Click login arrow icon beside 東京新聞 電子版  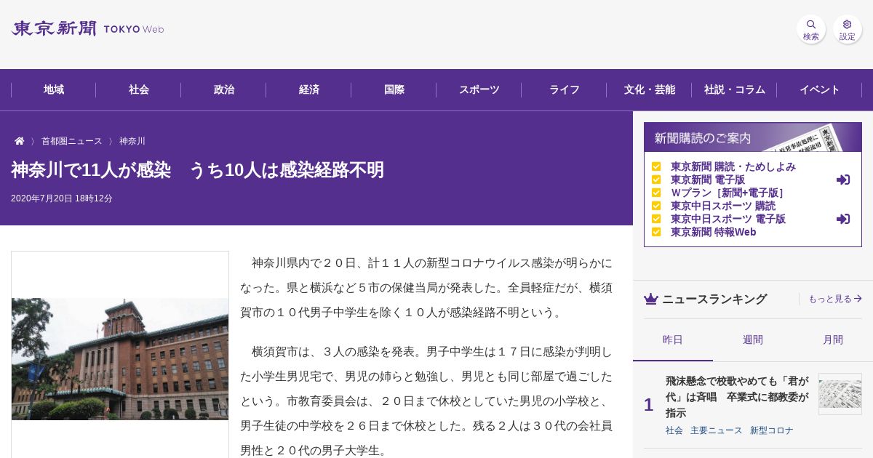pyautogui.click(x=843, y=180)
